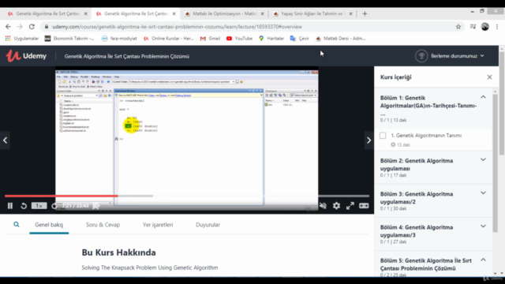The width and height of the screenshot is (505, 284).
Task: Change the 1x playback speed
Action: (39, 206)
